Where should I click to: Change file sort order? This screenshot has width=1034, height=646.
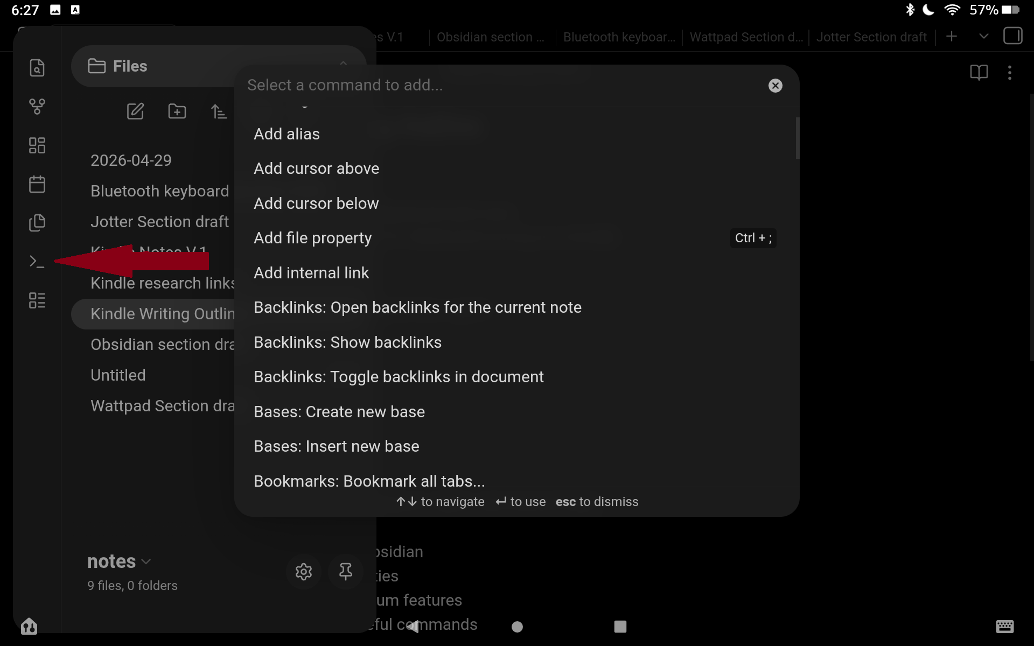[x=219, y=111]
